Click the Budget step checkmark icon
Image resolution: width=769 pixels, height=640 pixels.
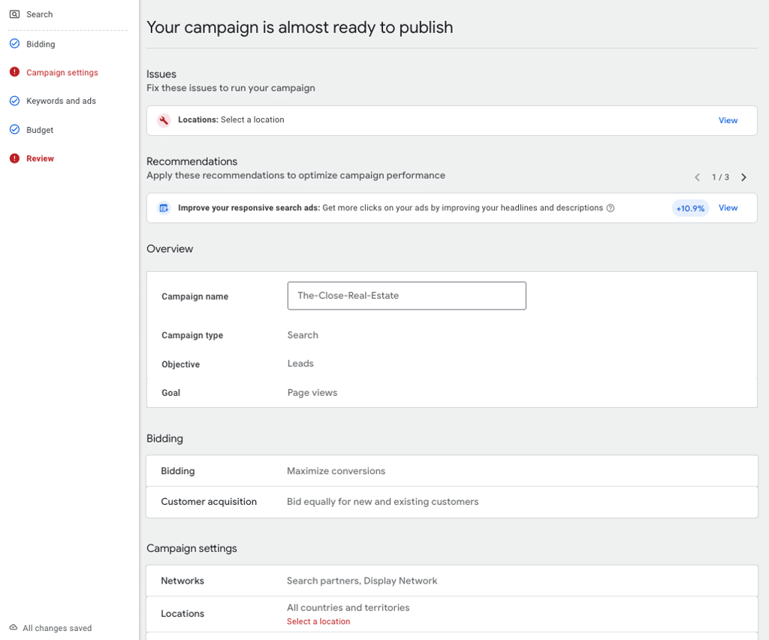point(15,129)
